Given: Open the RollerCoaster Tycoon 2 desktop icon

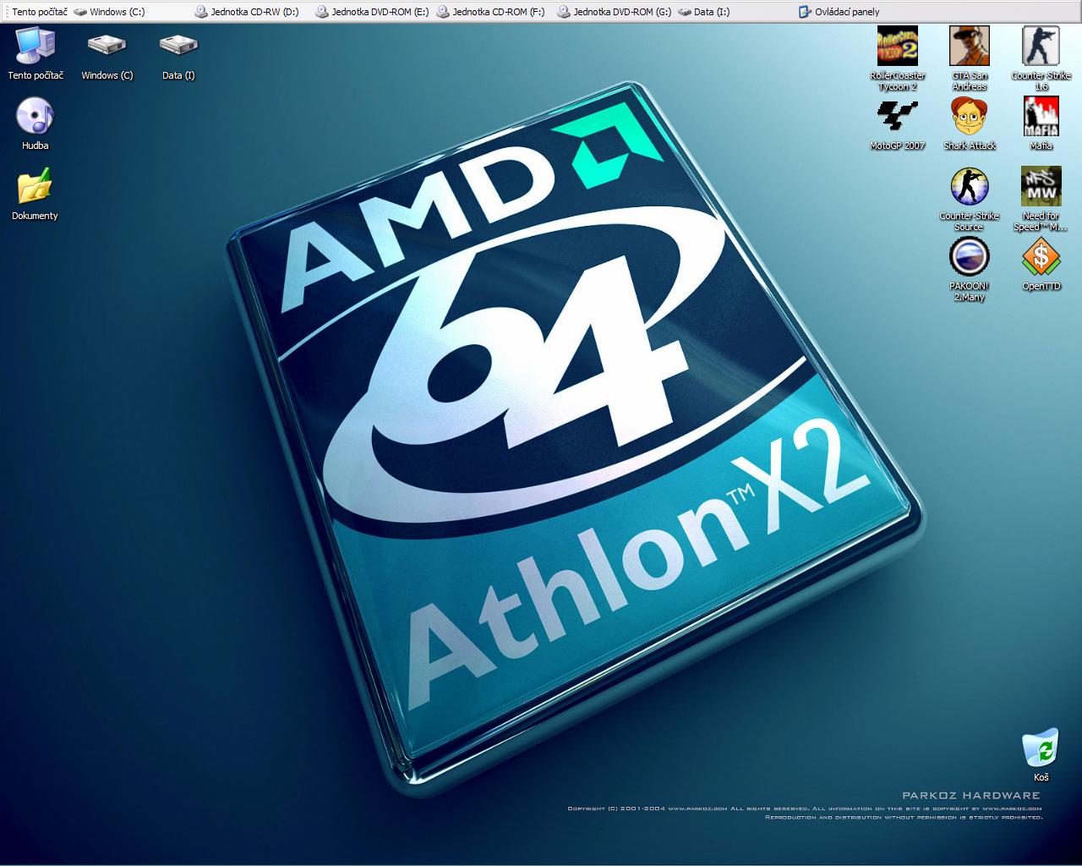Looking at the screenshot, I should (x=897, y=47).
